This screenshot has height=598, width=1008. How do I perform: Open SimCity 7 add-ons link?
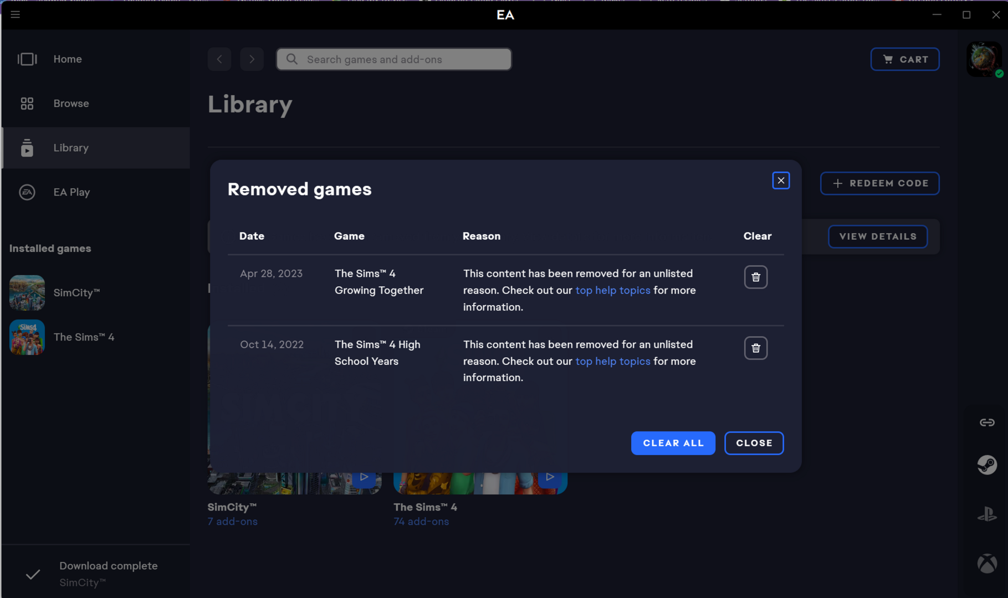pyautogui.click(x=233, y=522)
